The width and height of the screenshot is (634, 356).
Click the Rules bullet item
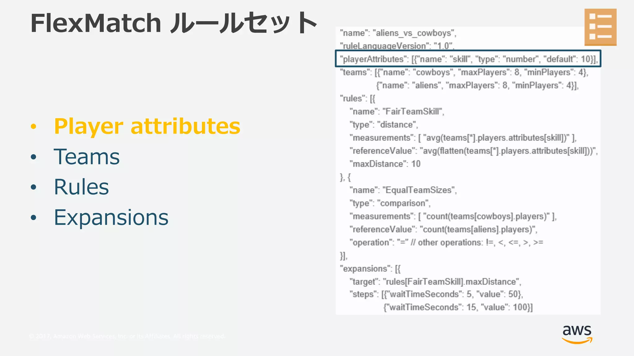click(x=81, y=187)
